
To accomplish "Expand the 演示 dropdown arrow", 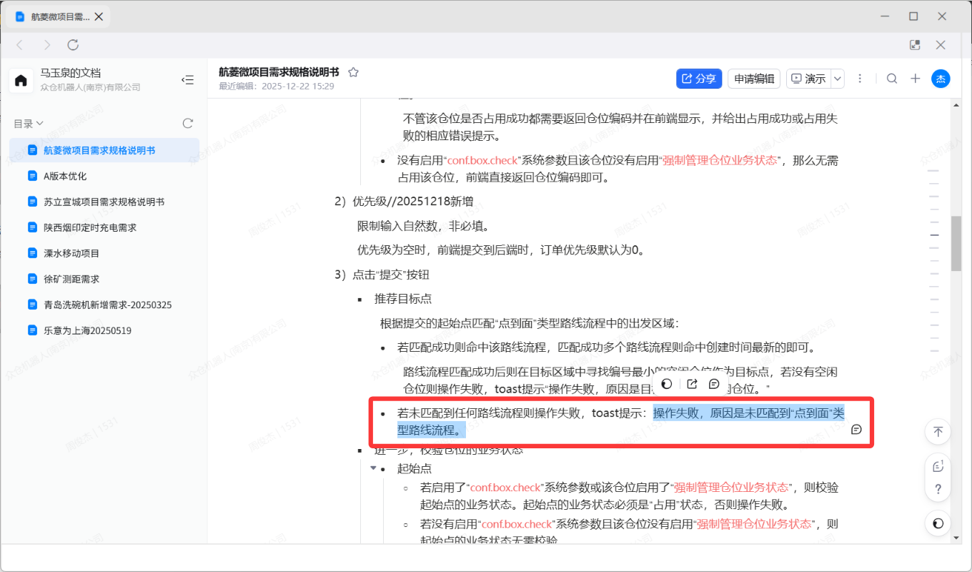I will coord(837,79).
